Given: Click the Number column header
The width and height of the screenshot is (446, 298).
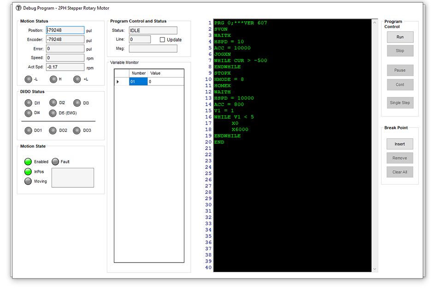Looking at the screenshot, I should tap(138, 73).
